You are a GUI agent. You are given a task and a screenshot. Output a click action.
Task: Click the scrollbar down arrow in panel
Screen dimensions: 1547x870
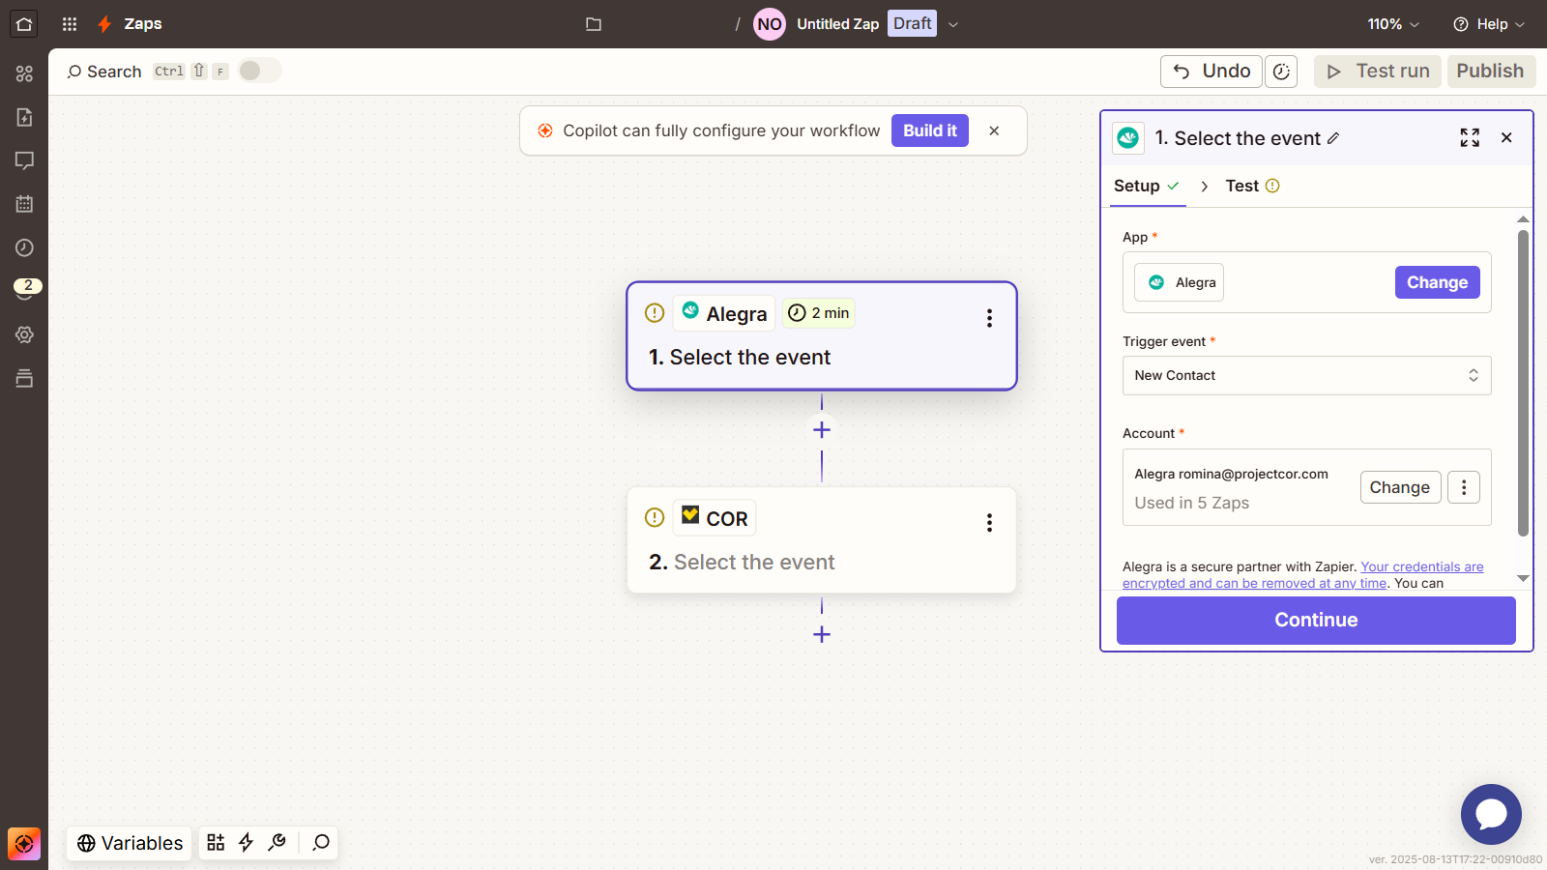pyautogui.click(x=1523, y=578)
